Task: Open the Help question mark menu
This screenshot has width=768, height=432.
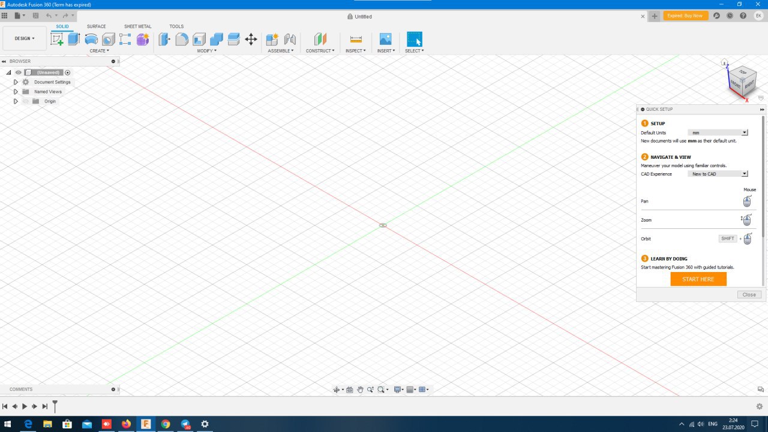Action: point(744,16)
